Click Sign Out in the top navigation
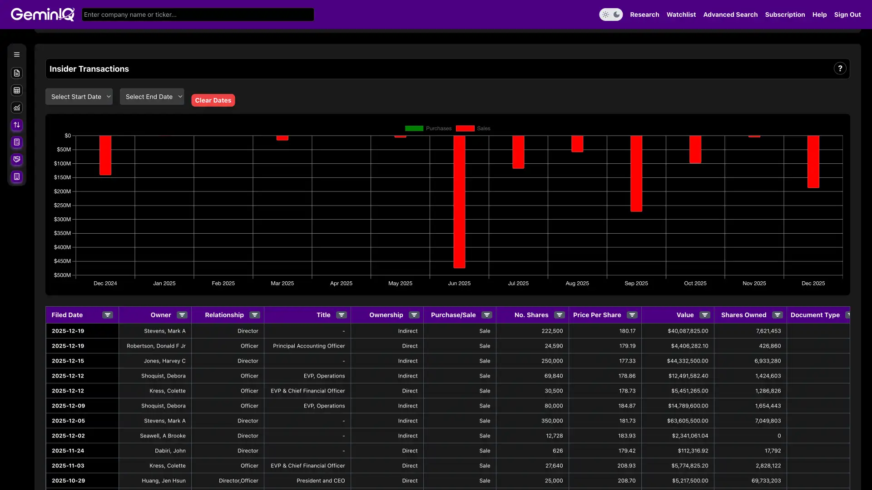Viewport: 872px width, 490px height. (848, 14)
